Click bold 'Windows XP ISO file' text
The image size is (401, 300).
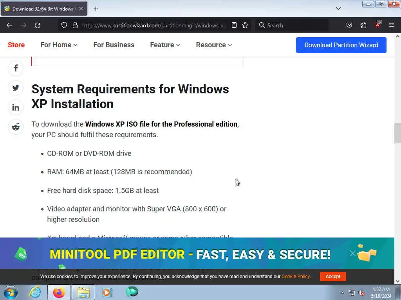tap(161, 124)
